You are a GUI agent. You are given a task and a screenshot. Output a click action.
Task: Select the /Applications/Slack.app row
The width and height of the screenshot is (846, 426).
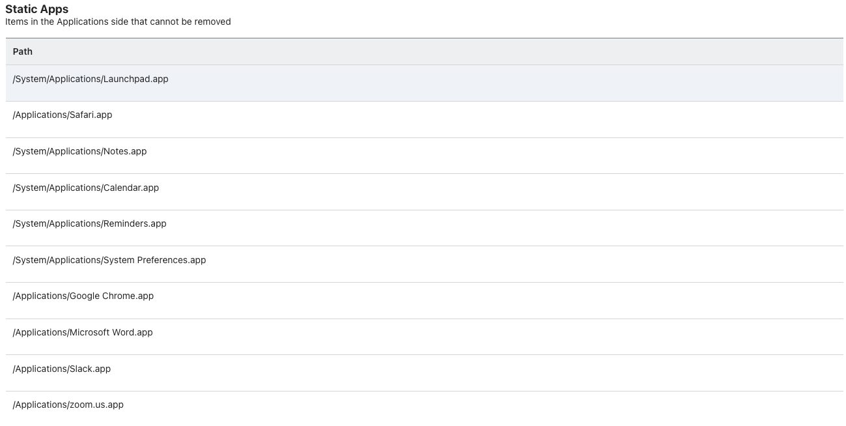[x=424, y=373]
